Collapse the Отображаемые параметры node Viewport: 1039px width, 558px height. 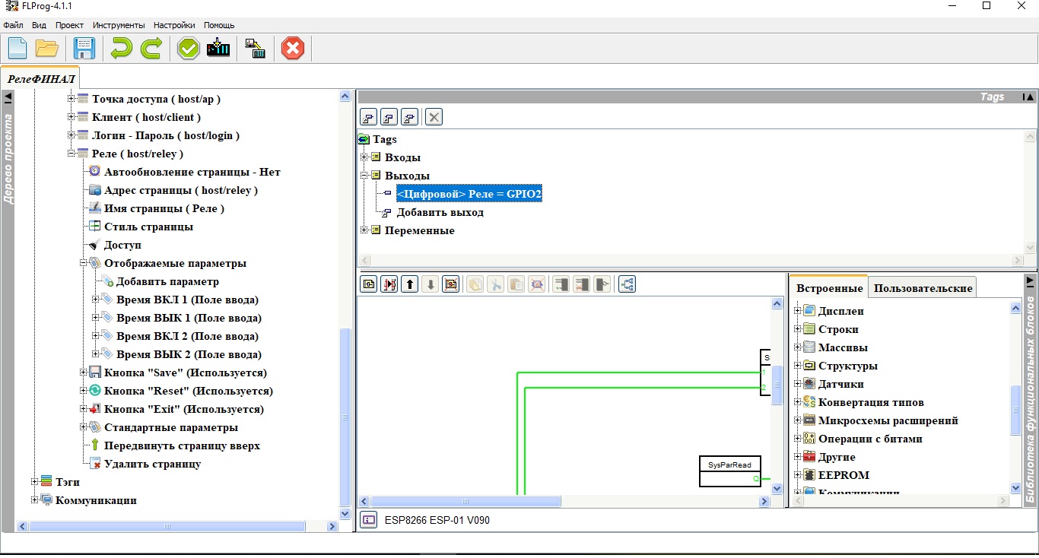click(x=84, y=263)
